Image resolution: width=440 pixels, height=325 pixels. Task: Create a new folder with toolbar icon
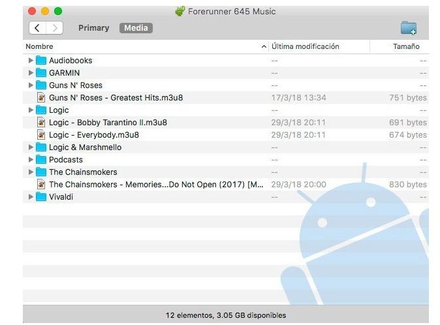tap(409, 28)
